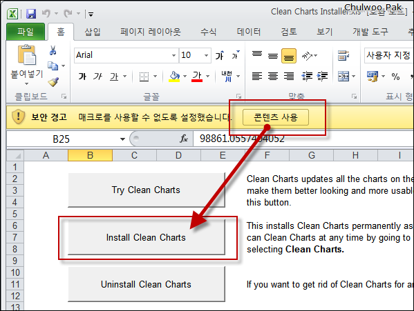Save the workbook using the floppy disk icon

tap(31, 13)
